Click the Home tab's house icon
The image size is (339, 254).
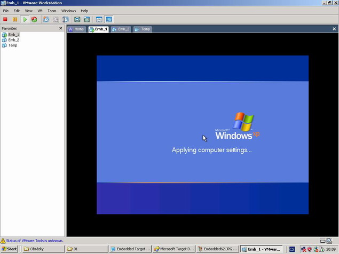[70, 30]
